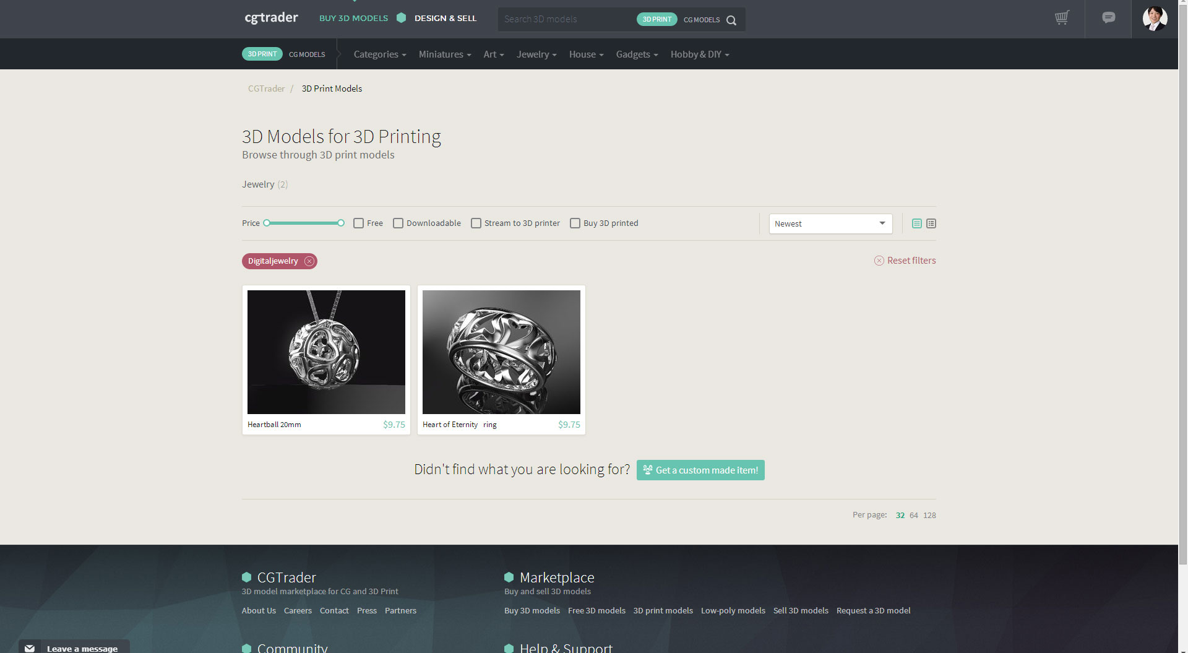The image size is (1188, 653).
Task: Open the Jewelry (2) category link
Action: coord(265,184)
